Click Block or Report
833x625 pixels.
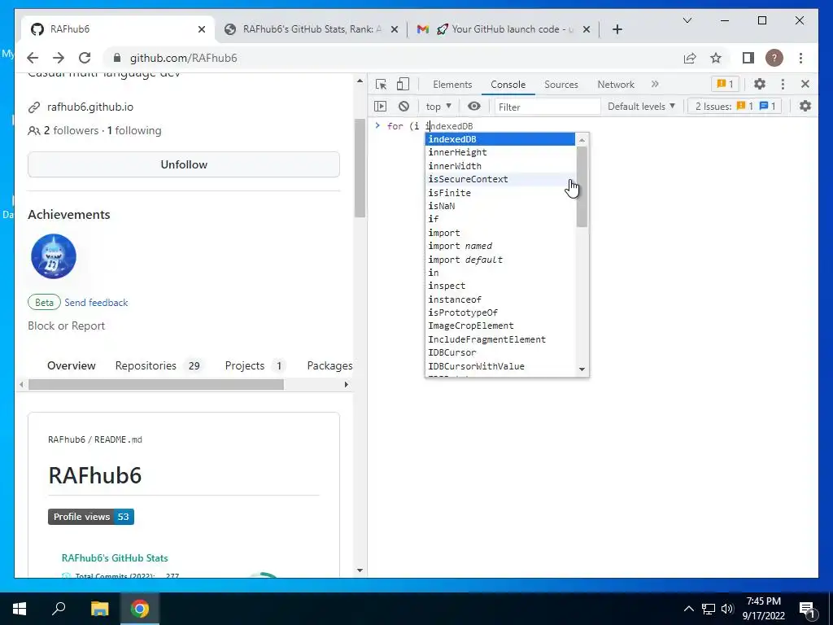click(67, 326)
